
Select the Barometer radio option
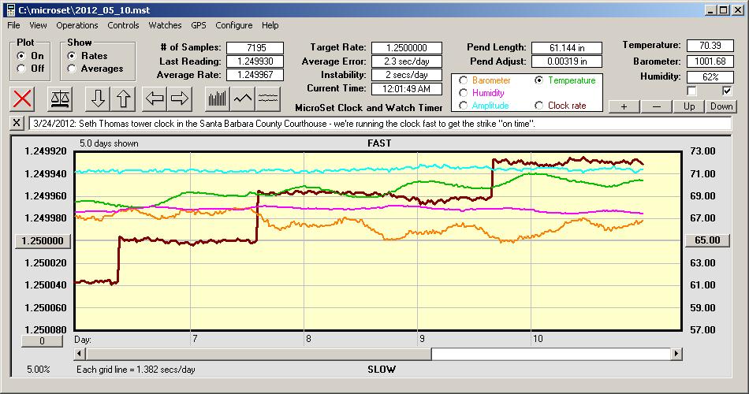(x=463, y=80)
